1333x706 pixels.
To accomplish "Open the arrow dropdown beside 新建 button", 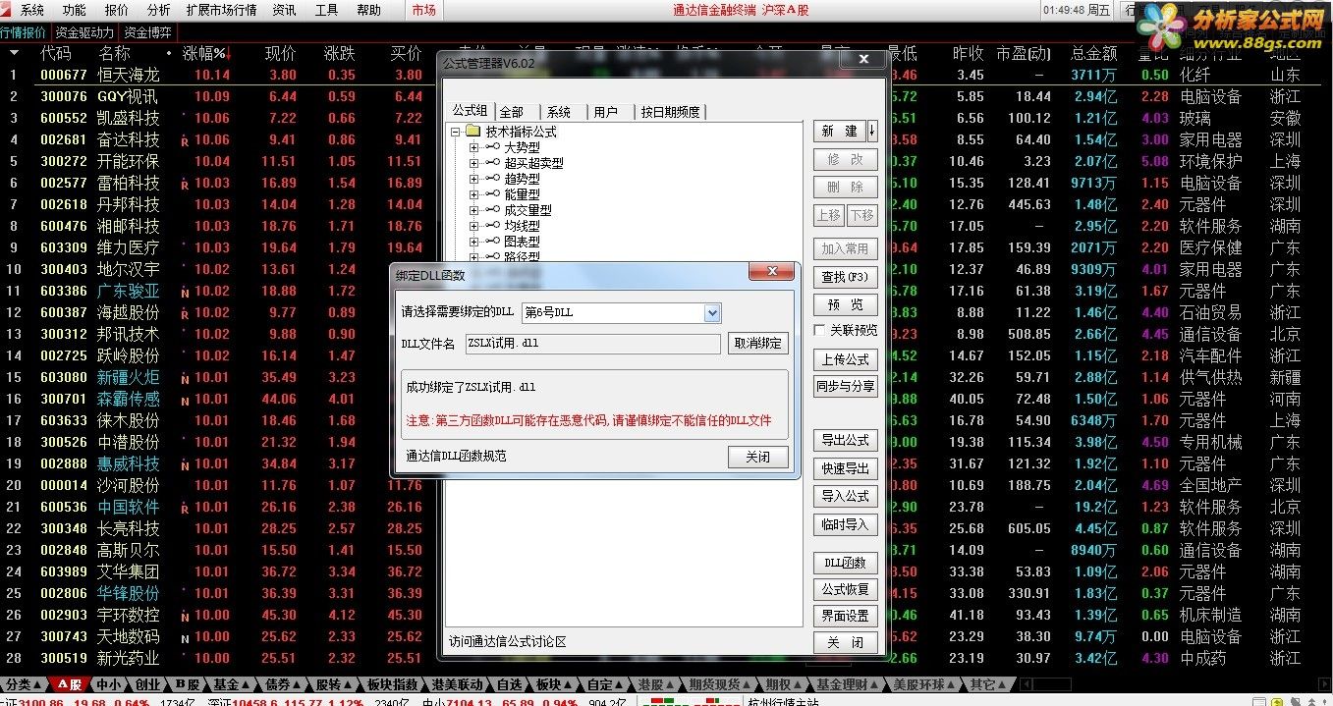I will 872,131.
